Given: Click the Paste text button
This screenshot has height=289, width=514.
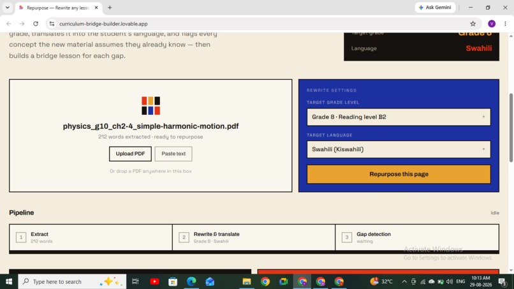Looking at the screenshot, I should tap(173, 154).
